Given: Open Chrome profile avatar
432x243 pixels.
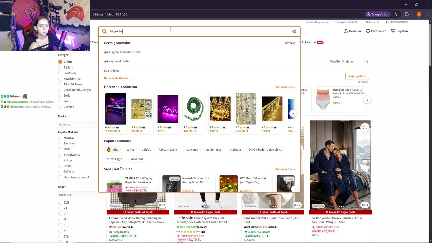Looking at the screenshot, I should tap(419, 14).
